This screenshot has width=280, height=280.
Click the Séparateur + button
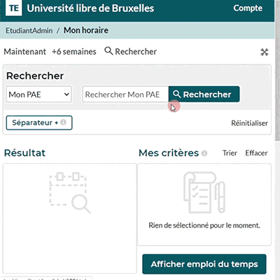tap(39, 122)
